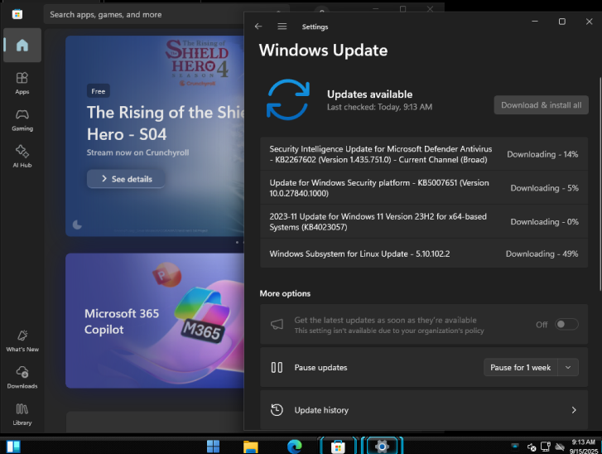This screenshot has width=602, height=454.
Task: Click See details on Shield Hero banner
Action: click(x=126, y=179)
